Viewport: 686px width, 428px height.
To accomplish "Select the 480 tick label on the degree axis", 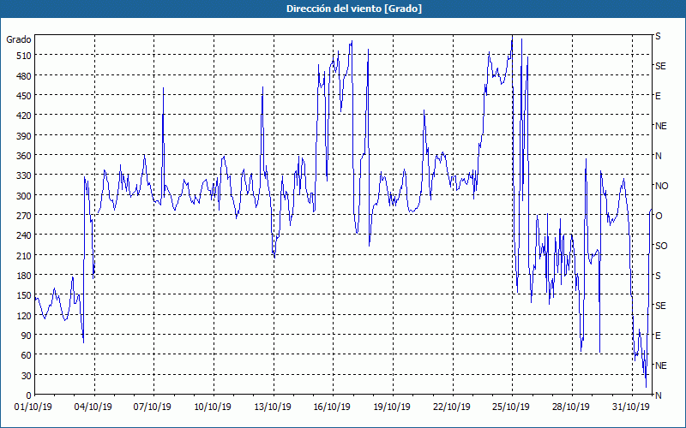I will tap(23, 76).
